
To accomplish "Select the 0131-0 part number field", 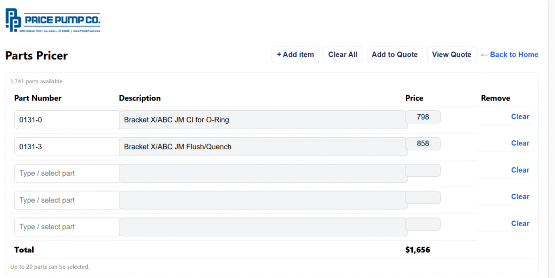I will pyautogui.click(x=67, y=120).
